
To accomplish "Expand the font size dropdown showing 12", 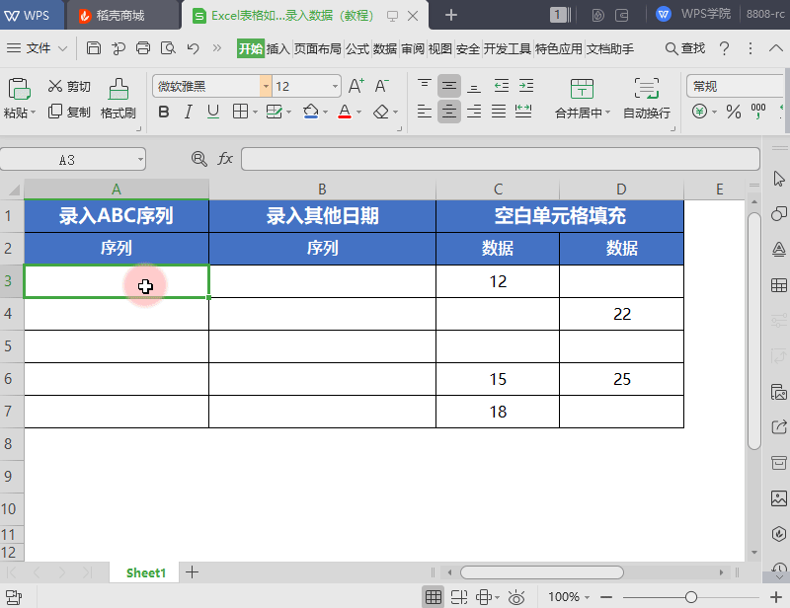I will pyautogui.click(x=336, y=87).
